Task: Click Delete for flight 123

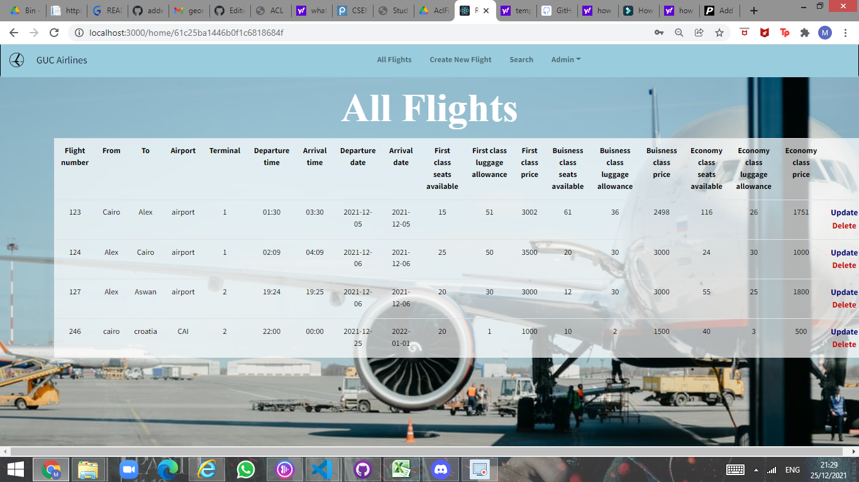Action: click(844, 225)
